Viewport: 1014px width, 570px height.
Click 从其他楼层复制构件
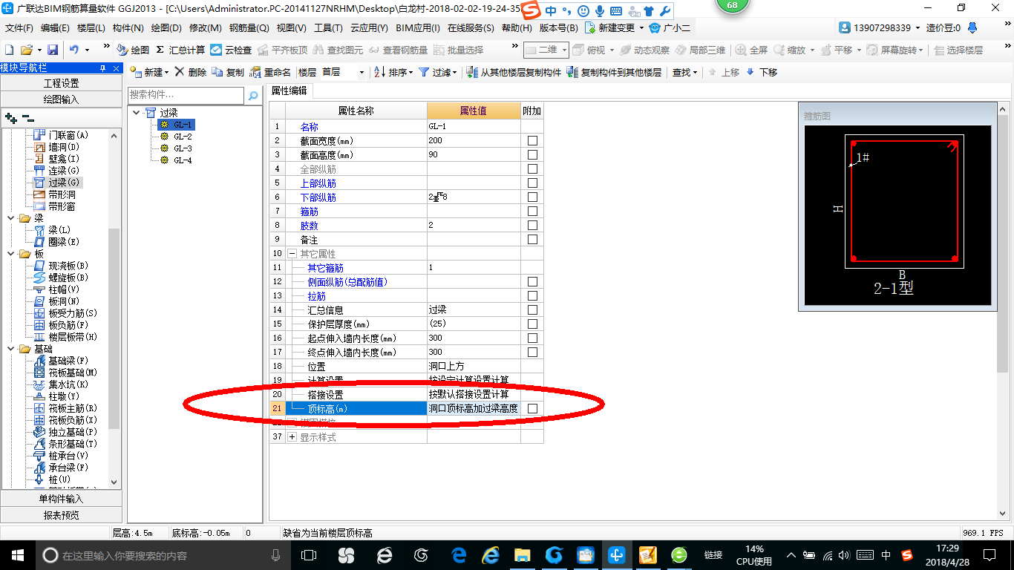point(514,72)
